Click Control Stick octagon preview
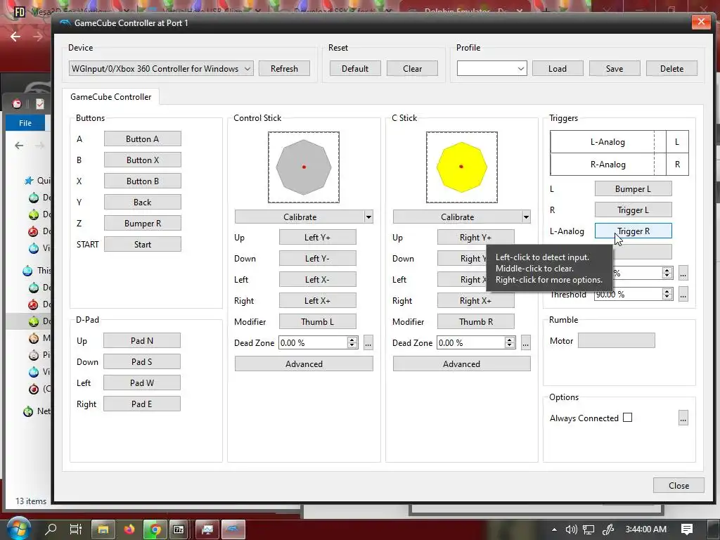720x540 pixels. tap(304, 167)
